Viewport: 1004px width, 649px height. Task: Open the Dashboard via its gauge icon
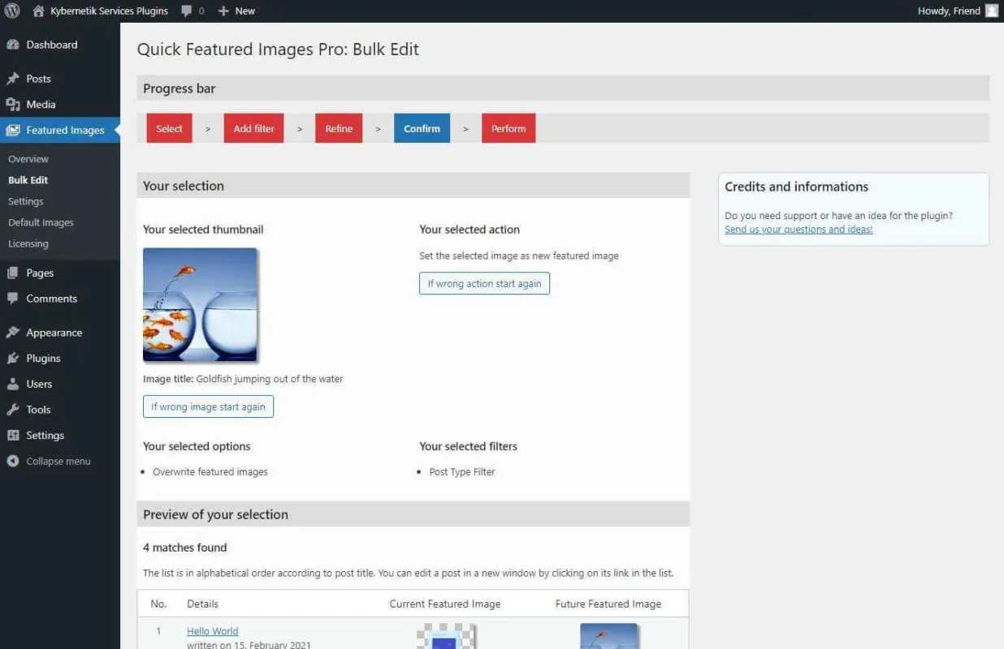(13, 44)
